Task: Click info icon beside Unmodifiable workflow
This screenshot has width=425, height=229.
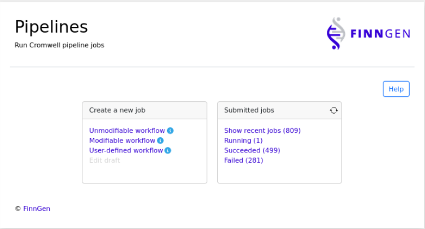Action: point(170,131)
